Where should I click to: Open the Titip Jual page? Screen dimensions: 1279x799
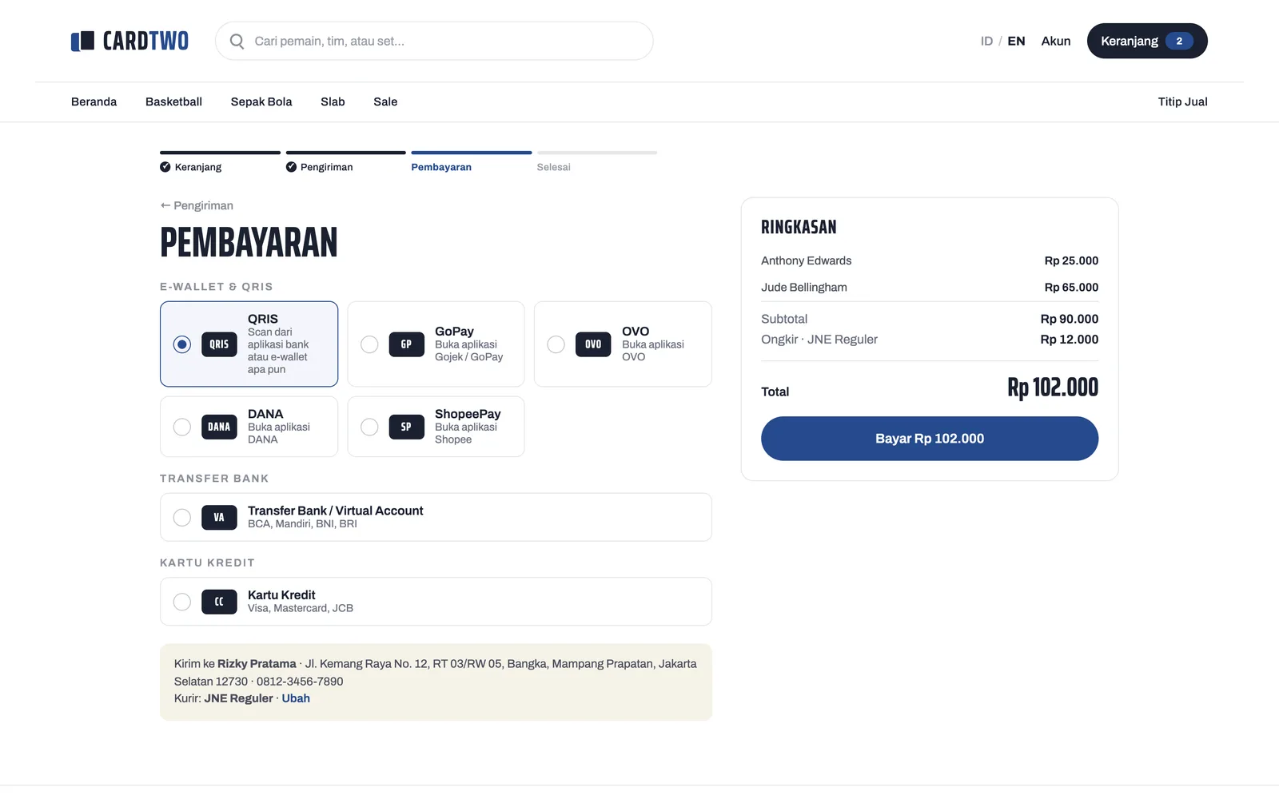[x=1182, y=101]
